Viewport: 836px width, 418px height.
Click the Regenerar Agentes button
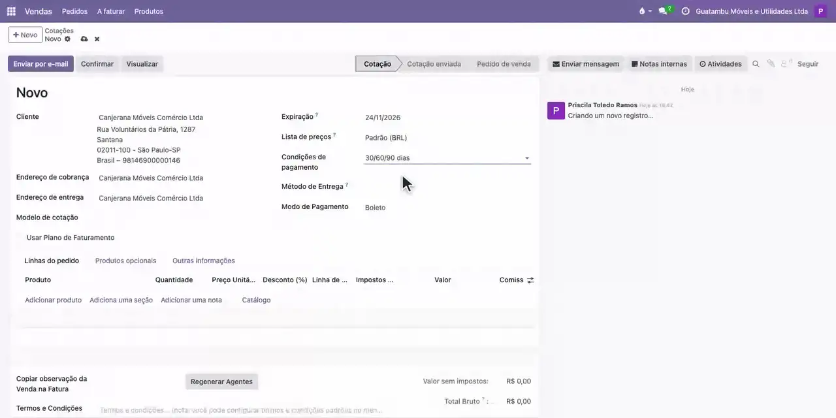(x=221, y=381)
